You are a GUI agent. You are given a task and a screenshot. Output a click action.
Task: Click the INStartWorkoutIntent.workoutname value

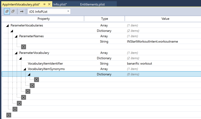click(x=153, y=42)
